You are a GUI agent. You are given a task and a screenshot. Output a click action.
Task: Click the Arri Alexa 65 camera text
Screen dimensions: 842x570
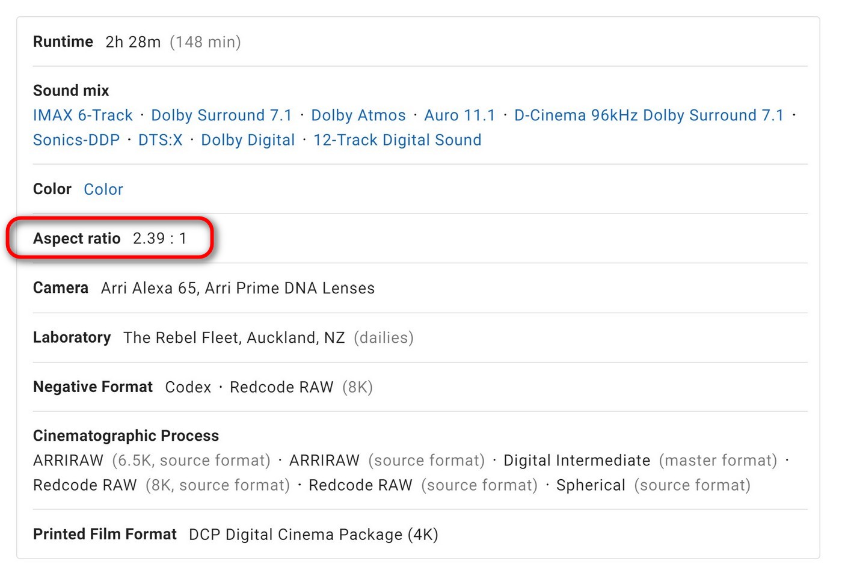click(149, 289)
